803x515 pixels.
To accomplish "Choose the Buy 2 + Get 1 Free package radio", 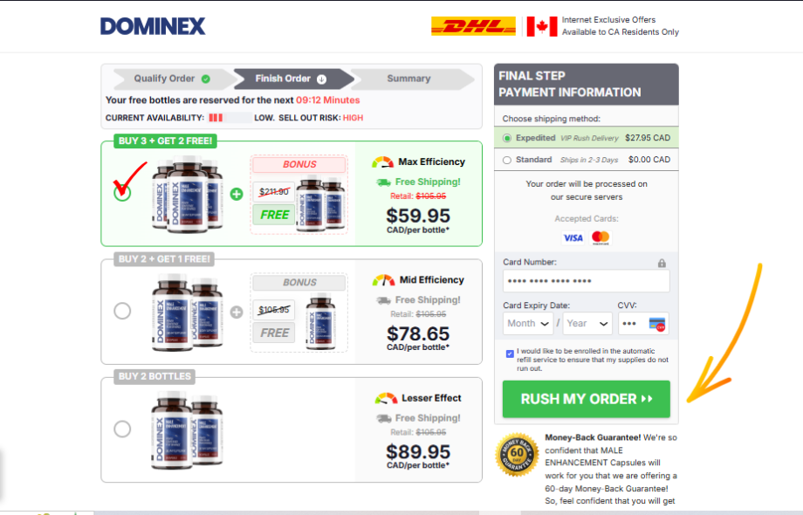I will coord(122,311).
